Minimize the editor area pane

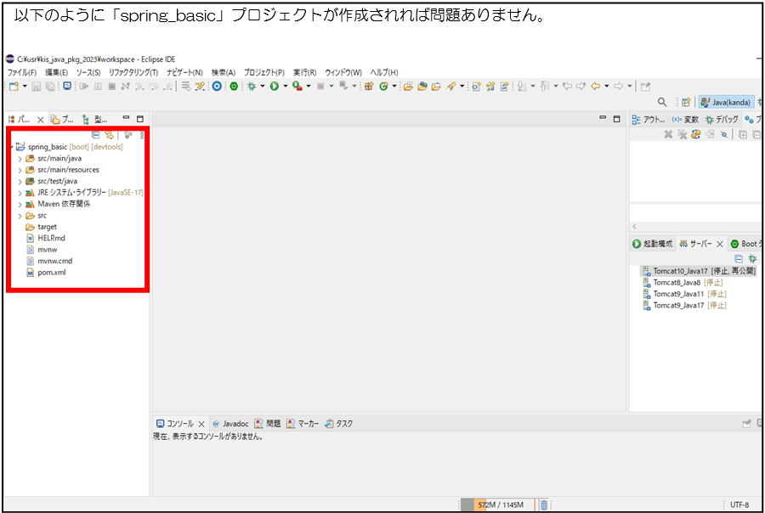(x=603, y=119)
